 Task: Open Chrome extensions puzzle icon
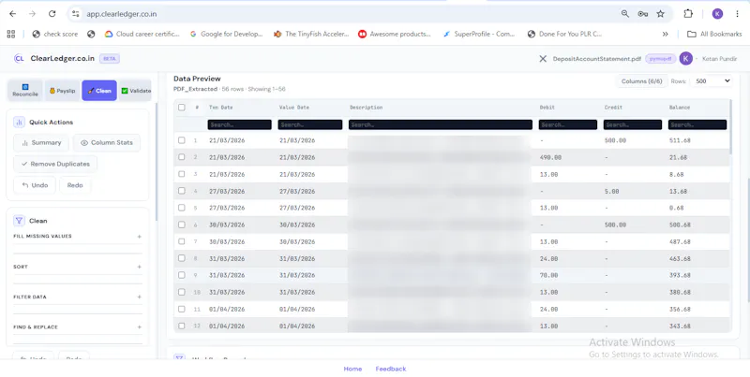click(688, 14)
